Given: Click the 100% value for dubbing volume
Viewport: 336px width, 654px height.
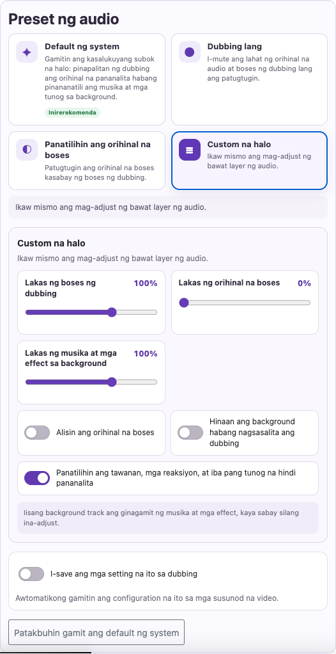Looking at the screenshot, I should click(x=146, y=283).
